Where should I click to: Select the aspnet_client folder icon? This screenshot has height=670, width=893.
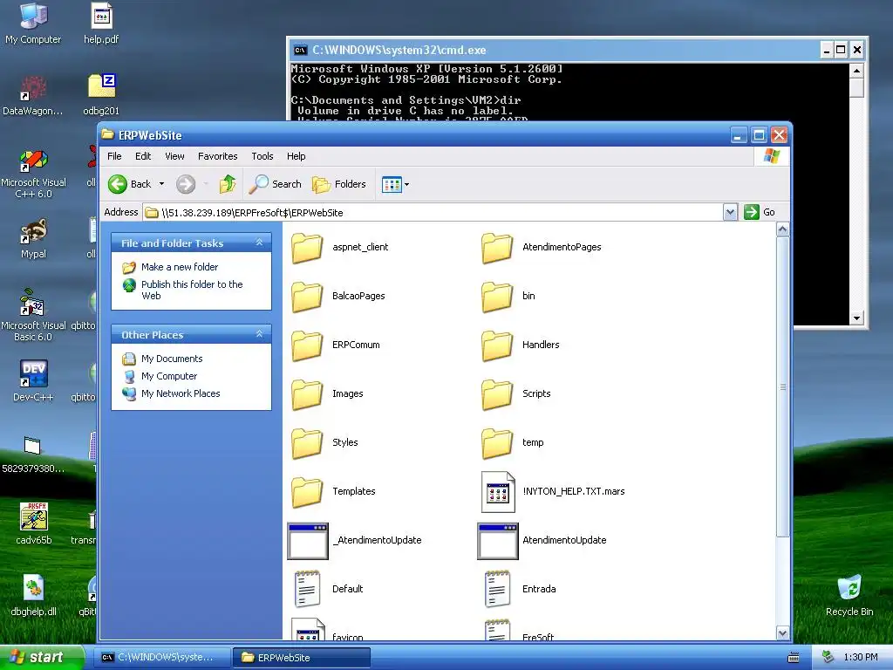[307, 247]
